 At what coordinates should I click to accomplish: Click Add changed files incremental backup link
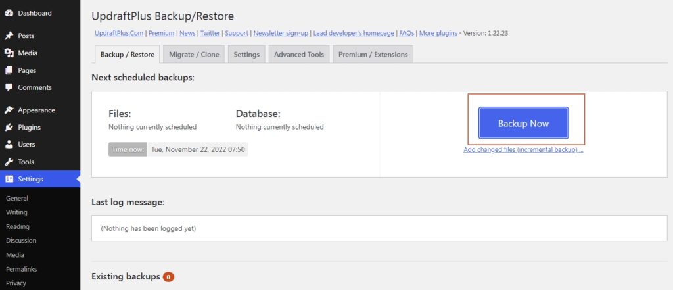[x=523, y=150]
